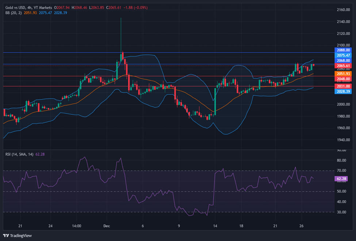Viewport: 356px width, 241px height.
Task: Click the 26 date on time axis
Action: click(x=302, y=226)
